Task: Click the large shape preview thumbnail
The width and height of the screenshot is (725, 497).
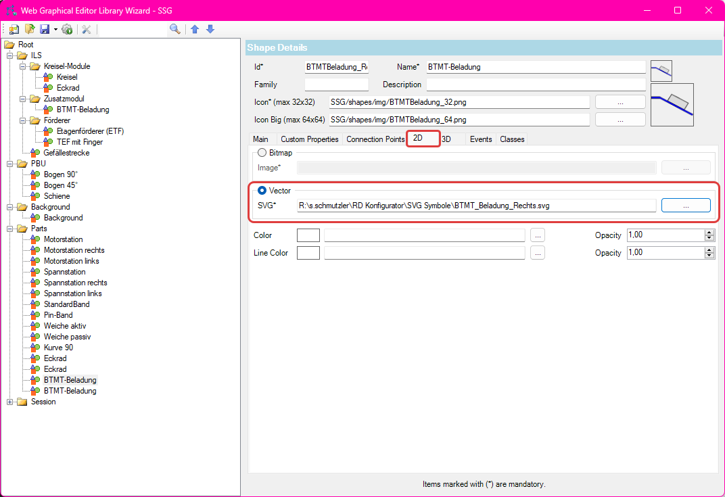Action: pos(672,105)
